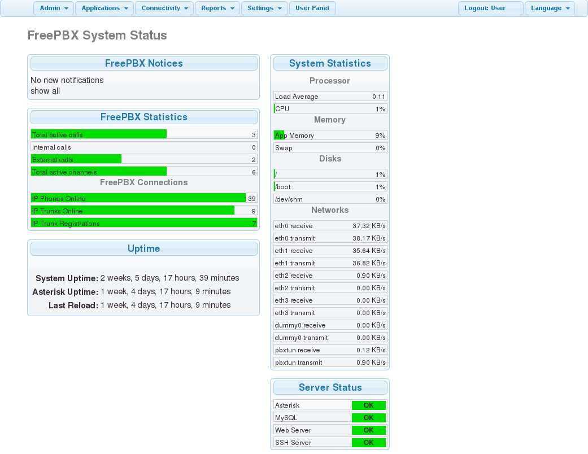Go to the User Panel
Screen dimensions: 588x454
pyautogui.click(x=312, y=8)
